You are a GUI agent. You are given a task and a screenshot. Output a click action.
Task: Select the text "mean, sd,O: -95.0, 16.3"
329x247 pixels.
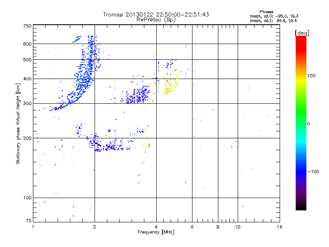[274, 16]
